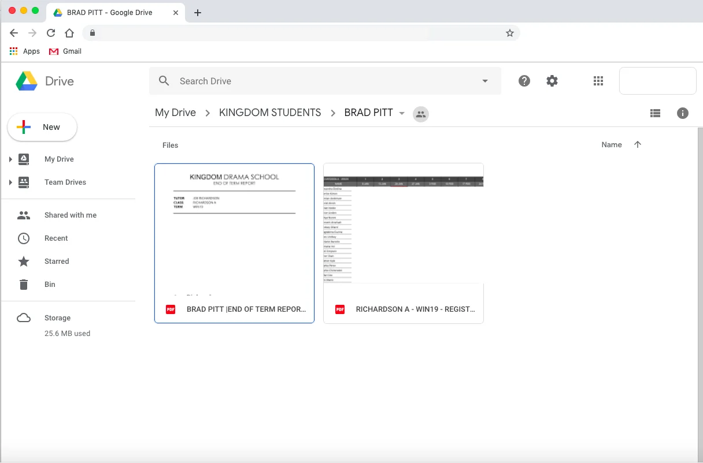Click the Shared with me icon
Viewport: 703px width, 463px height.
(24, 215)
